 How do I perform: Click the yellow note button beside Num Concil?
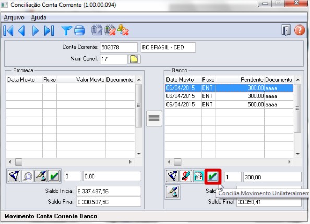point(134,59)
